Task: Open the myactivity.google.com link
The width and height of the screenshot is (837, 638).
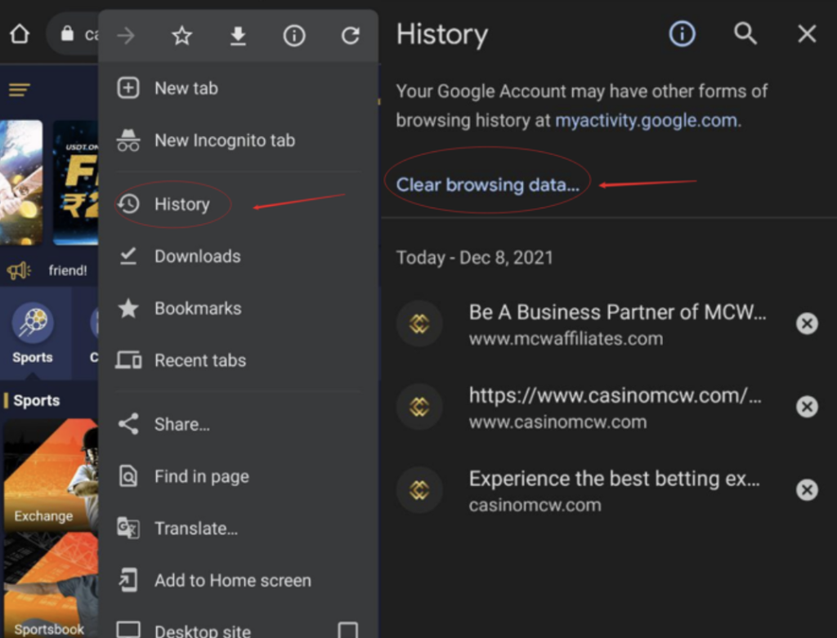Action: 647,121
